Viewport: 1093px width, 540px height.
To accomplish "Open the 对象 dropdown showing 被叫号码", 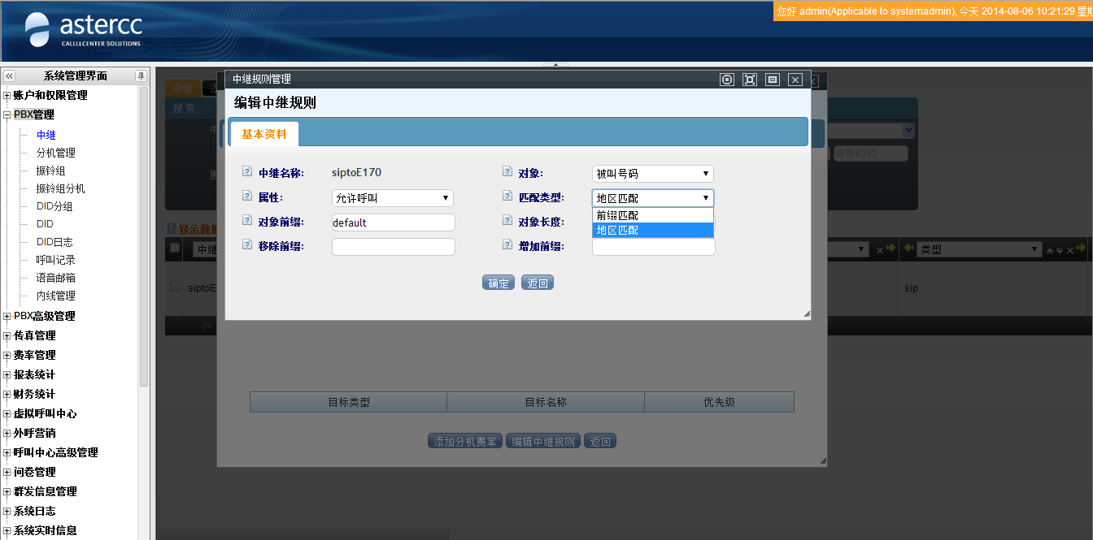I will click(652, 174).
